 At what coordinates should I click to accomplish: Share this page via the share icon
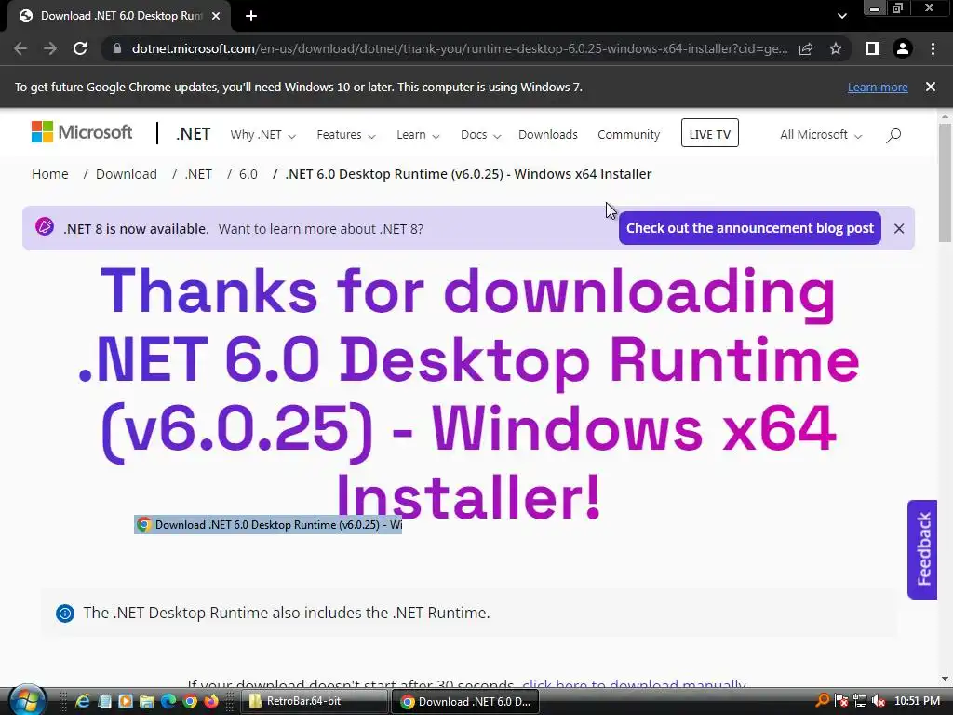point(806,48)
